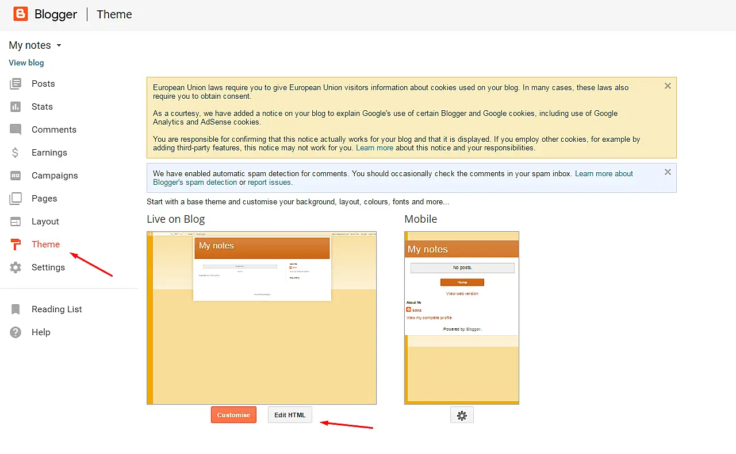The height and width of the screenshot is (454, 736).
Task: Go to Stats in the sidebar
Action: 42,107
